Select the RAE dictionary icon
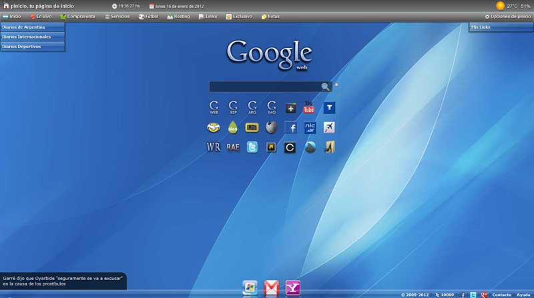The image size is (534, 298). point(232,147)
